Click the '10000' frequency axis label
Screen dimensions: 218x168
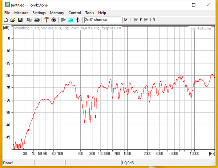[x=194, y=153]
